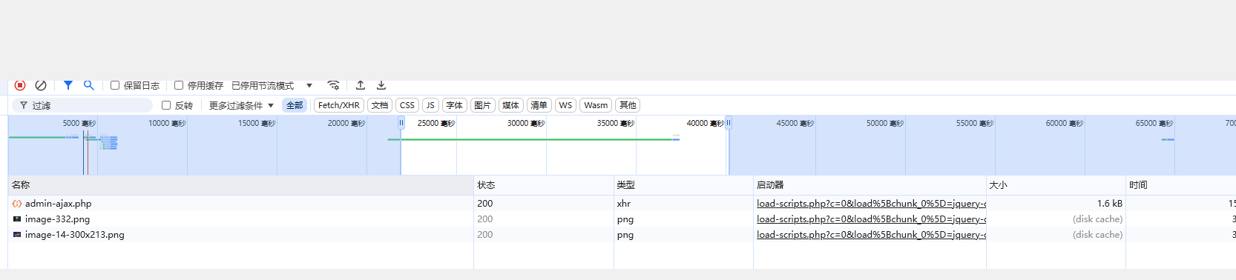
Task: Enable the 保留日志 checkbox
Action: coord(115,85)
